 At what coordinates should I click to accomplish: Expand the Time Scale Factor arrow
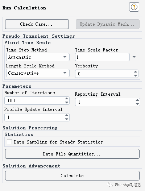tap(134, 57)
